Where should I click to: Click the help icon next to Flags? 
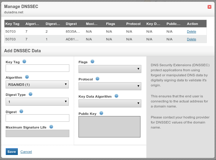point(92,61)
